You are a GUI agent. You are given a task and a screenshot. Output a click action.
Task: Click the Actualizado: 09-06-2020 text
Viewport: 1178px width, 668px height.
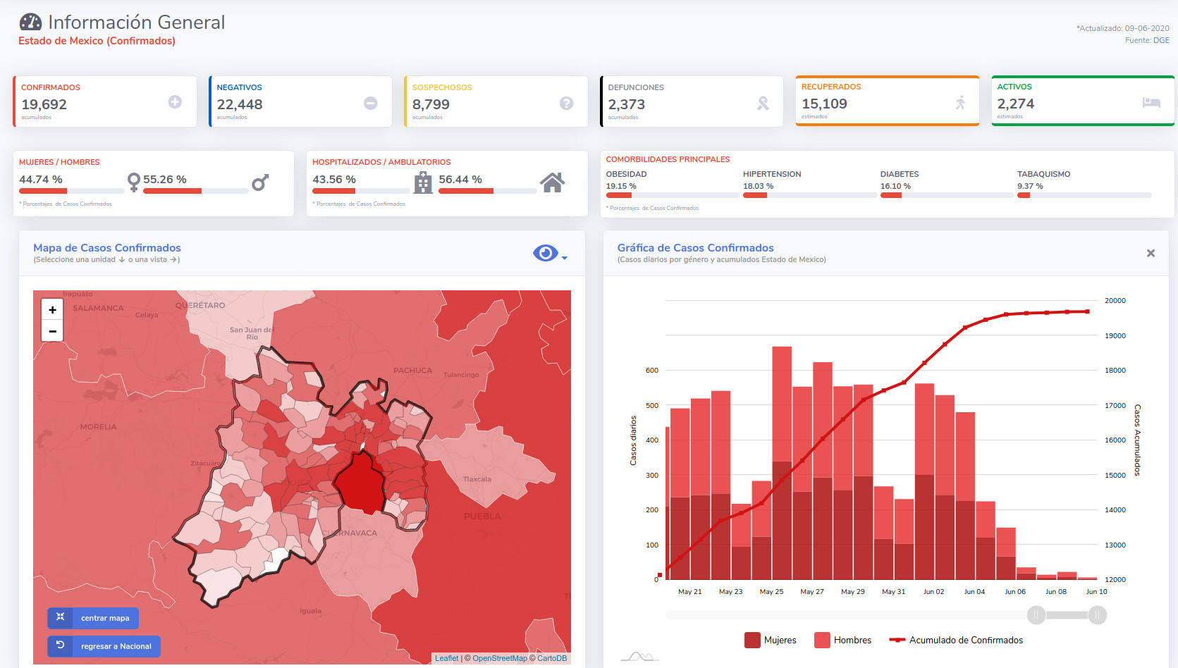tap(1123, 28)
